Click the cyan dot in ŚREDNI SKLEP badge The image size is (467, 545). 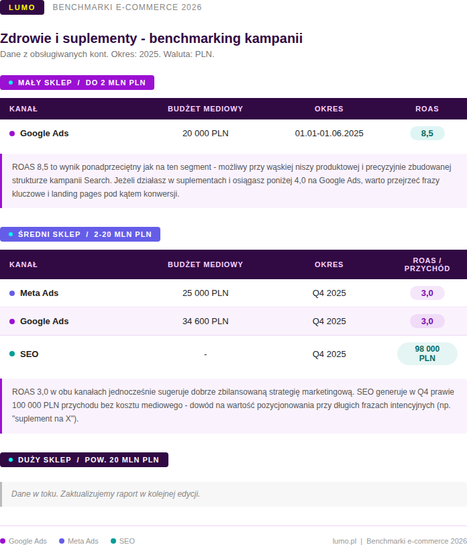[11, 234]
